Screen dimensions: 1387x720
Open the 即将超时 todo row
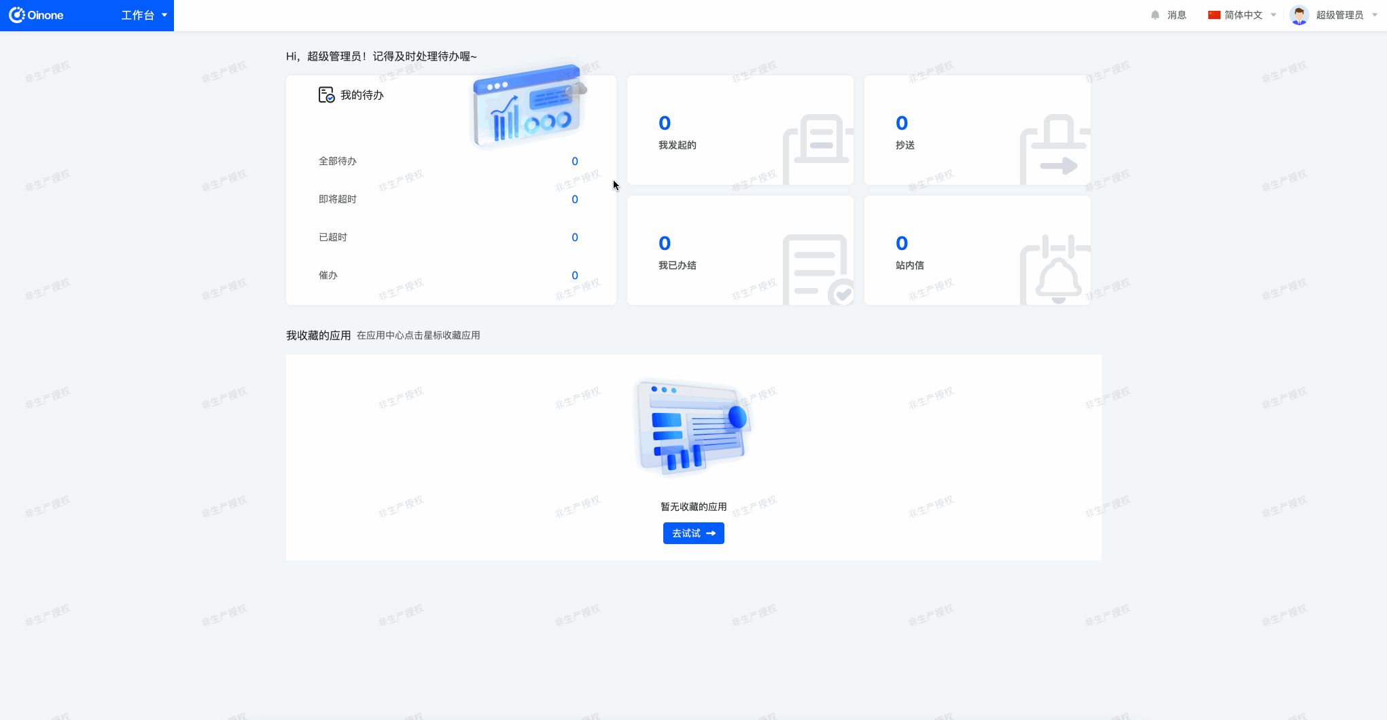tap(338, 200)
